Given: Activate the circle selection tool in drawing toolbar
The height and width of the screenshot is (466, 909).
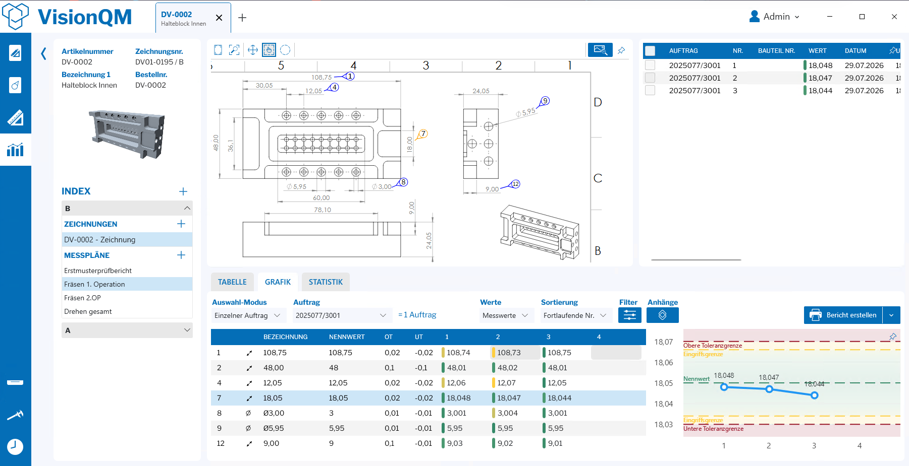Looking at the screenshot, I should tap(285, 50).
